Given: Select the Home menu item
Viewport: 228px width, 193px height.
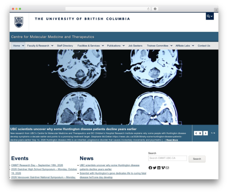Looking at the screenshot, I should click(x=16, y=46).
